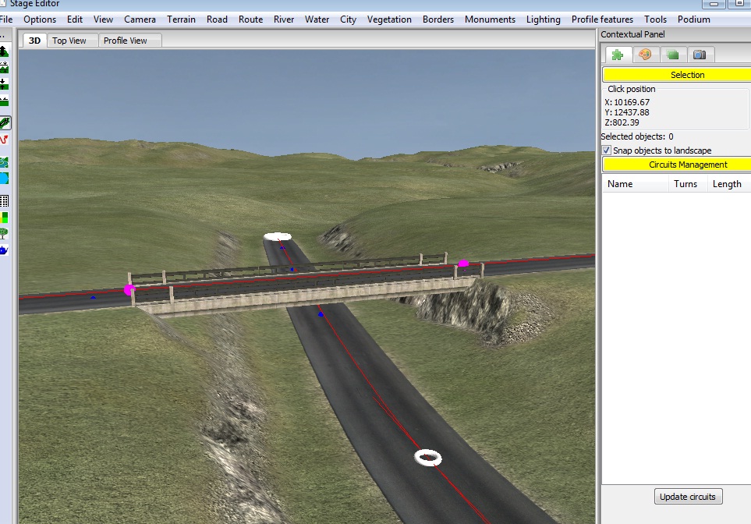Click the magenta node on bridge left
The height and width of the screenshot is (524, 751).
coord(129,290)
